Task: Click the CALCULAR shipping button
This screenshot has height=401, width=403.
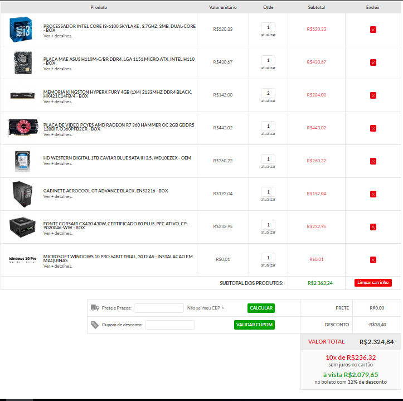Action: pyautogui.click(x=261, y=308)
